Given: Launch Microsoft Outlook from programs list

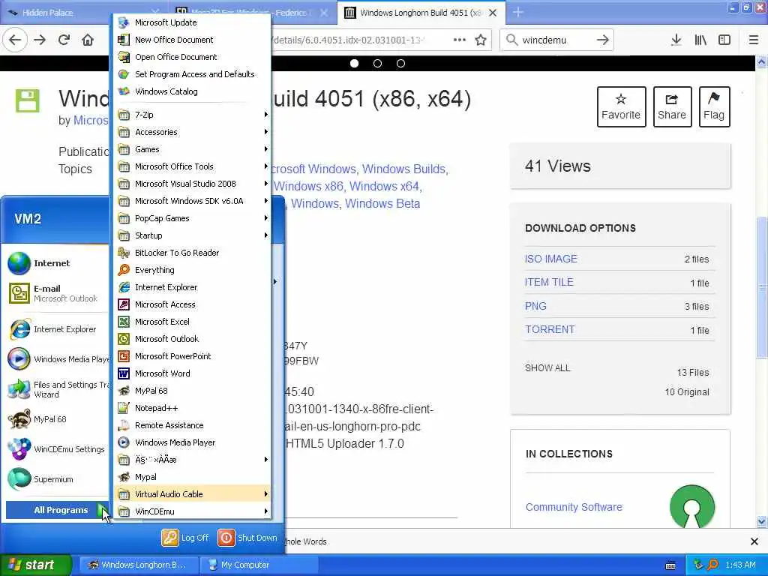Looking at the screenshot, I should click(x=192, y=339).
